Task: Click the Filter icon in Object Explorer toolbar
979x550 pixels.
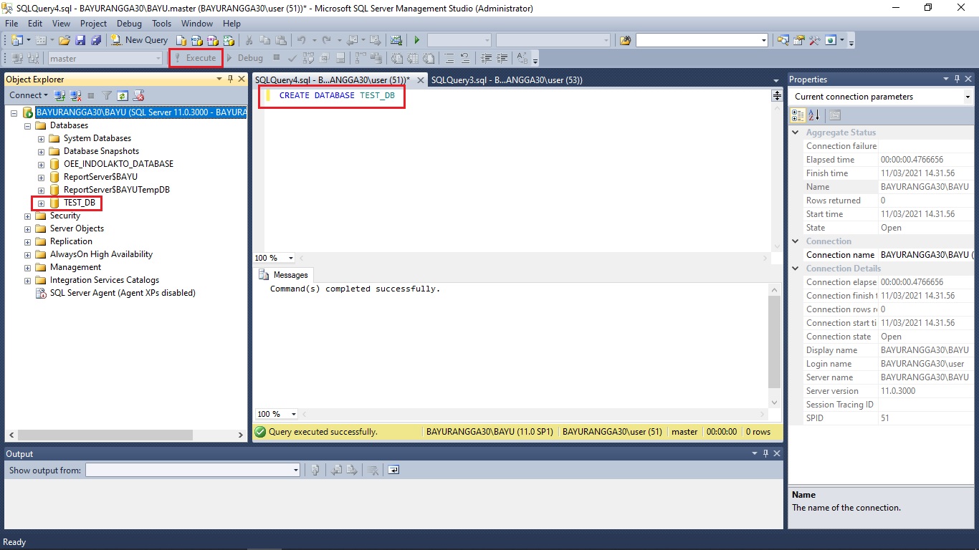Action: [x=105, y=95]
